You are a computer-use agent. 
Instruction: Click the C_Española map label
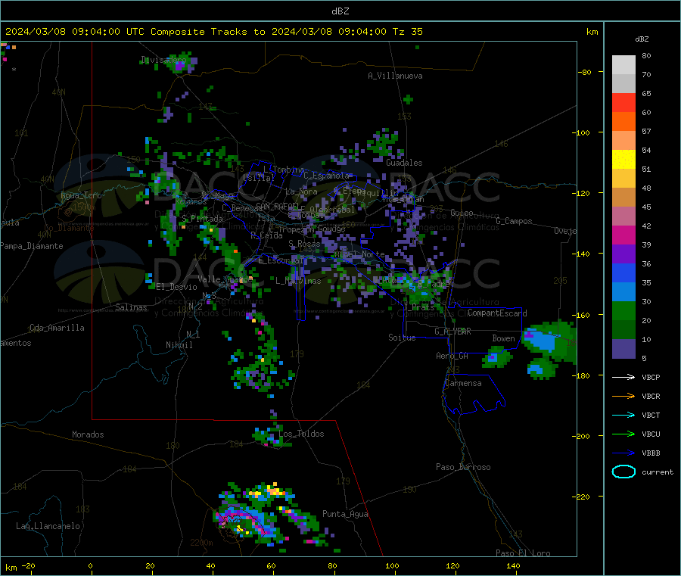(x=327, y=176)
